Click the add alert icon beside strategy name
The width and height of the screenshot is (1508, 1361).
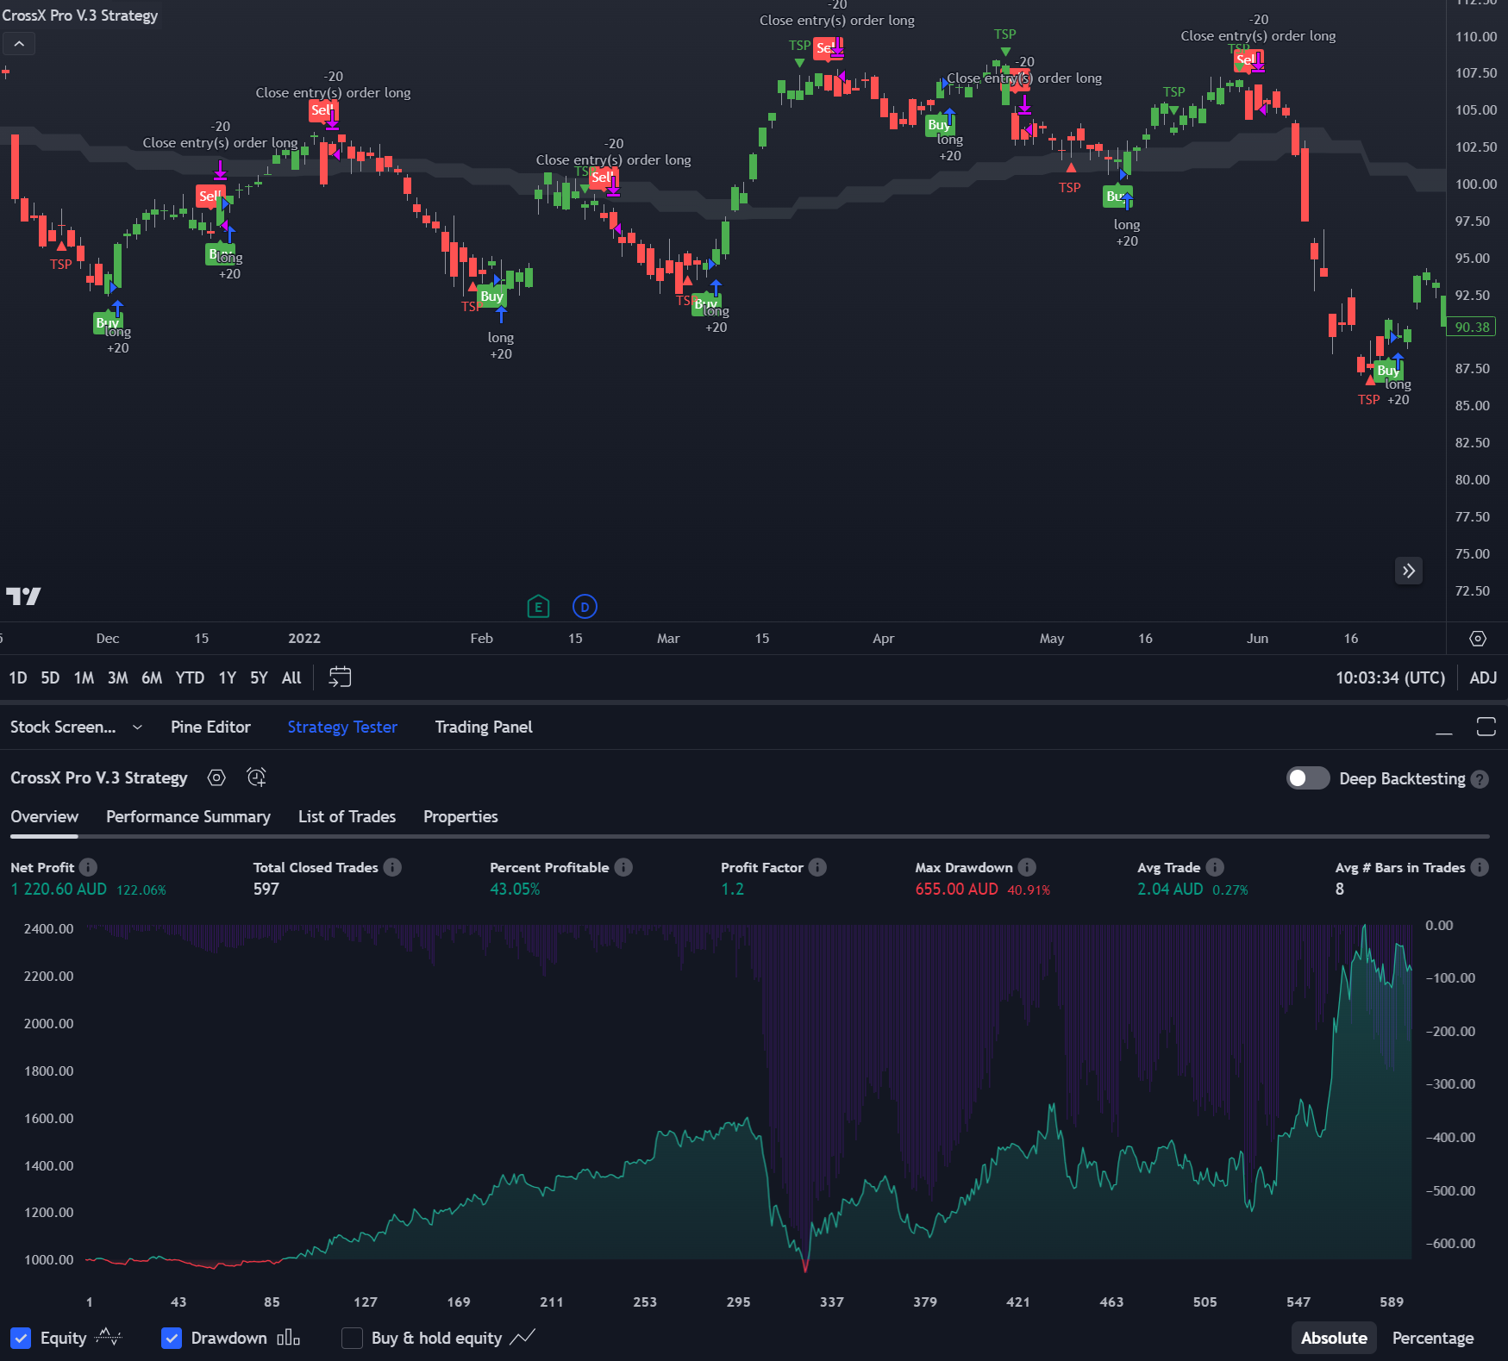pyautogui.click(x=256, y=777)
